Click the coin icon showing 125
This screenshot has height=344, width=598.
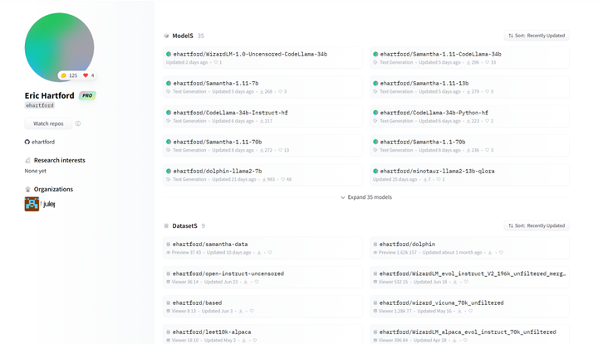64,75
